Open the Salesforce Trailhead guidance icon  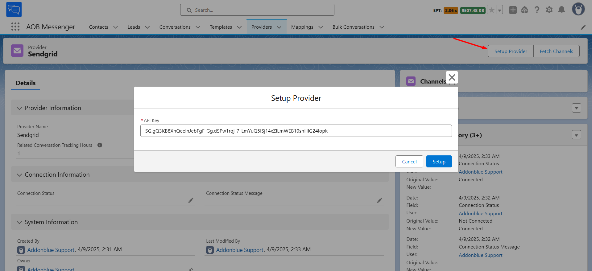click(x=525, y=10)
